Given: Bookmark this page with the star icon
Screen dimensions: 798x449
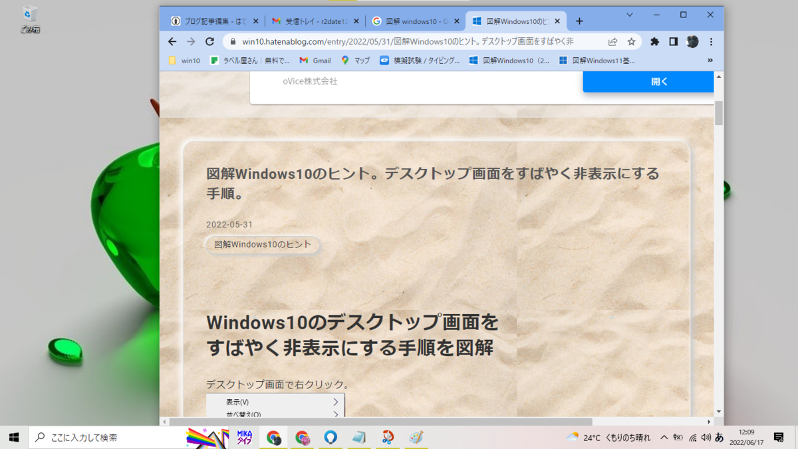Looking at the screenshot, I should 631,41.
